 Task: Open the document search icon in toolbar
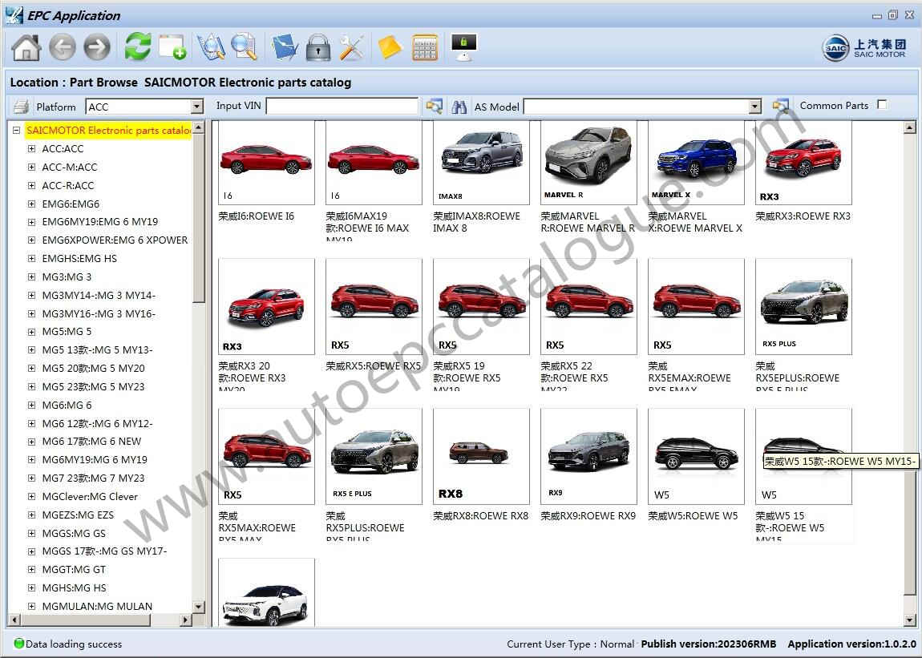point(211,47)
